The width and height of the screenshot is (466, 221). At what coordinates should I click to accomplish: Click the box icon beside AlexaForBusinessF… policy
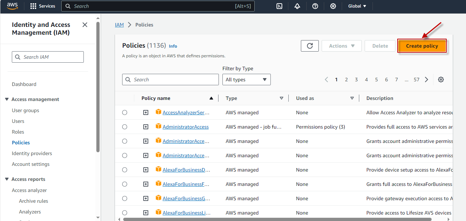click(x=159, y=184)
